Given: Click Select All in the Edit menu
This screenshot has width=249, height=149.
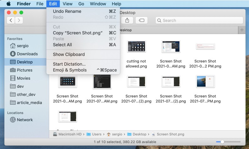Looking at the screenshot, I should (x=62, y=45).
